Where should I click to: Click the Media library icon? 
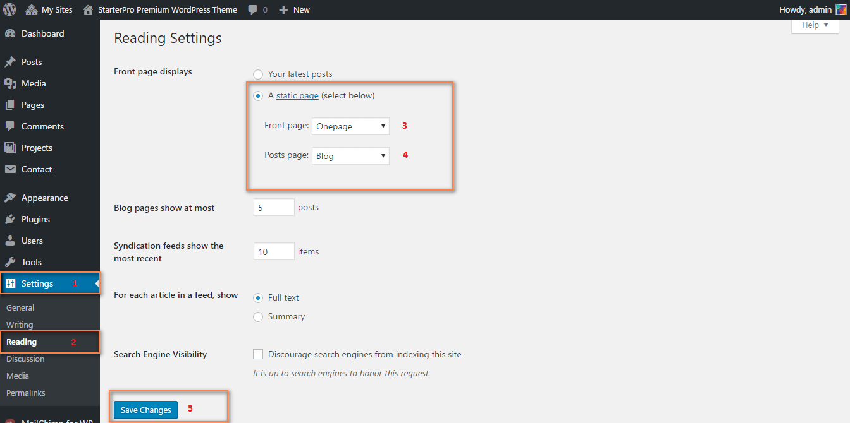10,83
